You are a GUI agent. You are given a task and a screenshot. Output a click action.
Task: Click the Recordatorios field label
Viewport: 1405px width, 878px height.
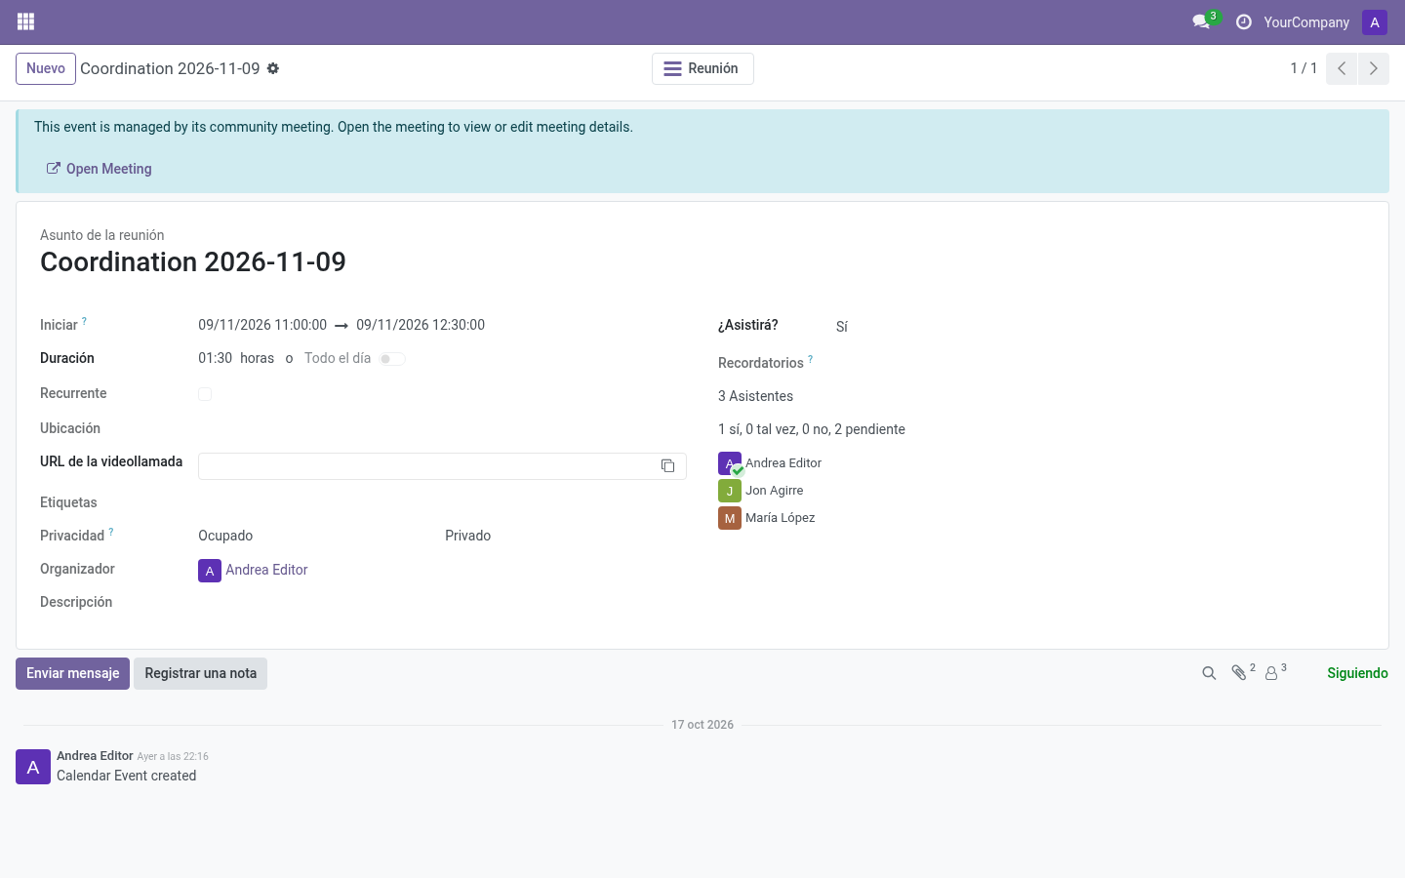(761, 363)
